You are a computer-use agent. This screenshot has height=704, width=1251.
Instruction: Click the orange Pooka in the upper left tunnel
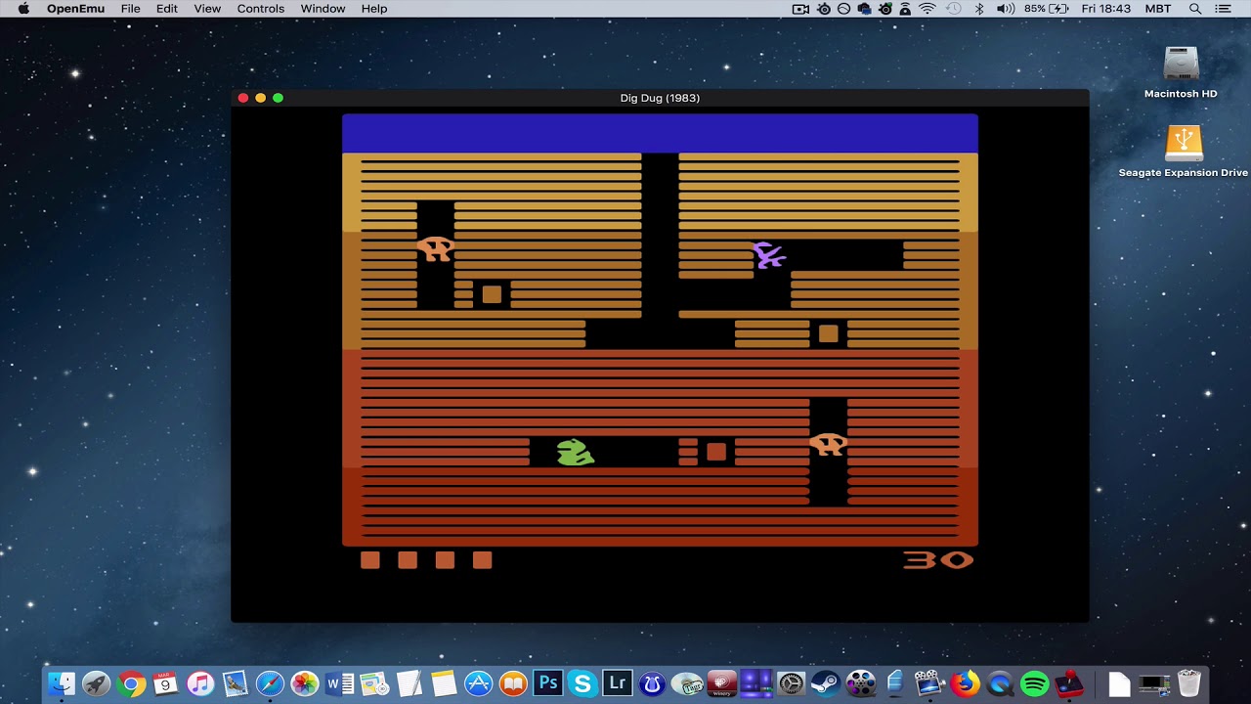pyautogui.click(x=435, y=248)
